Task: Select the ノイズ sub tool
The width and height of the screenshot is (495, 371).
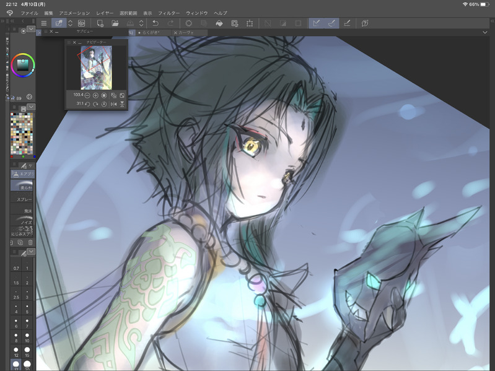Action: (x=22, y=220)
